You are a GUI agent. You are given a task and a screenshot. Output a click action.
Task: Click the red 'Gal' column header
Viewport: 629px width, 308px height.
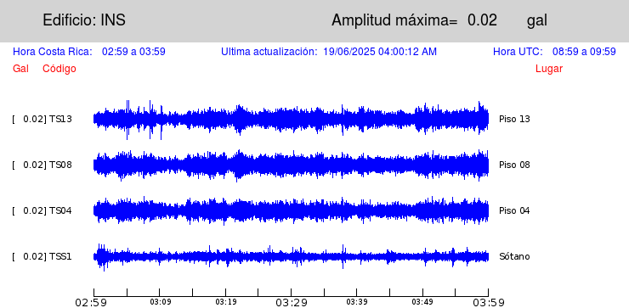pos(20,69)
